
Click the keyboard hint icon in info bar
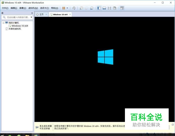pos(37,127)
